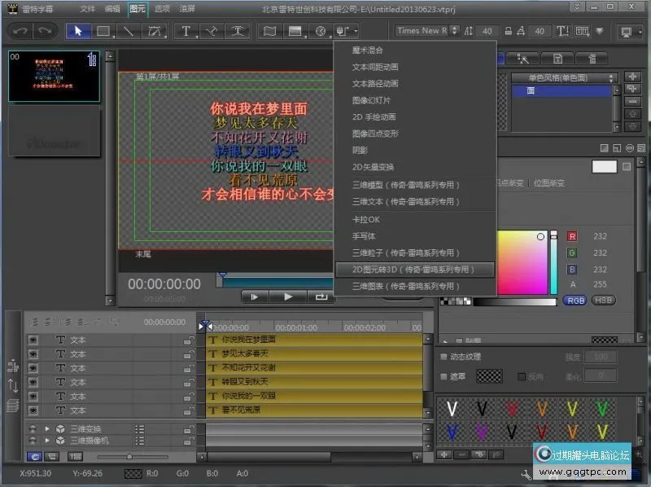651x487 pixels.
Task: Click the boxed T template tab icon
Action: (558, 58)
